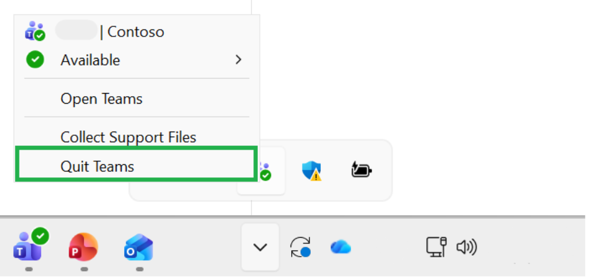Viewport: 590px width, 278px height.
Task: Click the sync arrows tray icon
Action: point(300,247)
